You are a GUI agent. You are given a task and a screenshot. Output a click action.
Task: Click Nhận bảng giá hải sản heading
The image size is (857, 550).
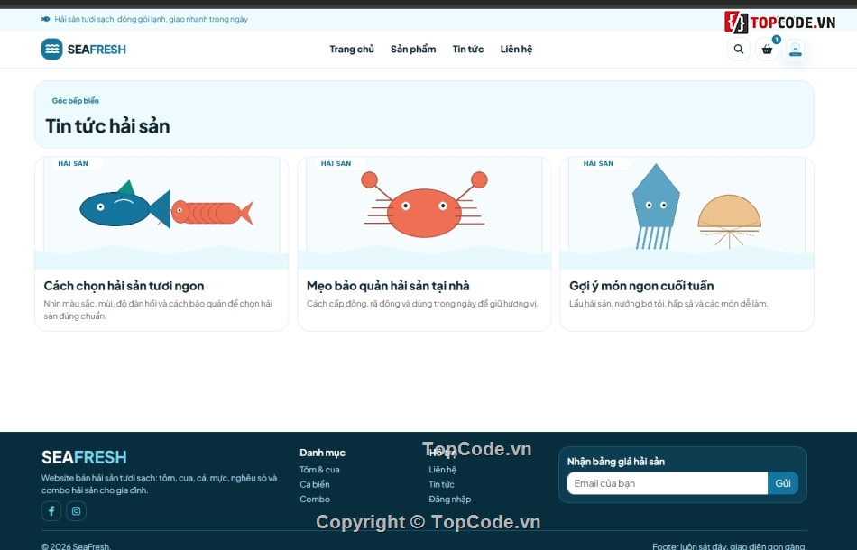click(616, 462)
